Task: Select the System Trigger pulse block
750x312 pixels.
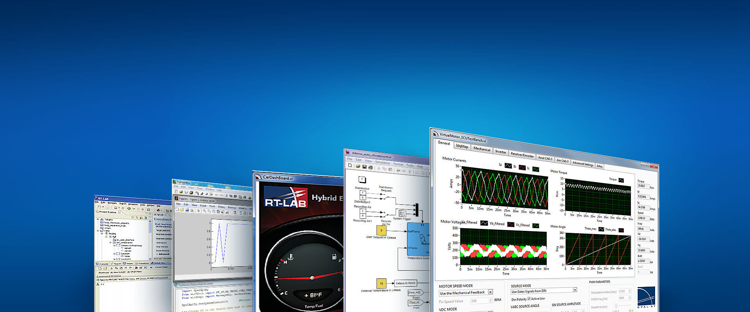Action: point(402,214)
